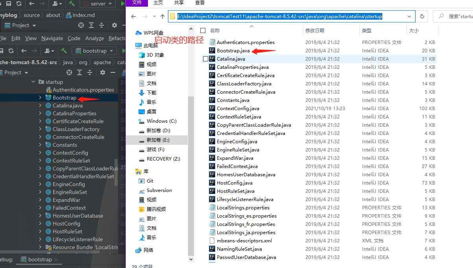Image resolution: width=473 pixels, height=268 pixels.
Task: Collapse the startup folder in project tree
Action: (x=34, y=82)
